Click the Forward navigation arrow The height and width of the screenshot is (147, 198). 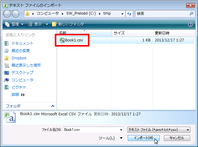16,14
